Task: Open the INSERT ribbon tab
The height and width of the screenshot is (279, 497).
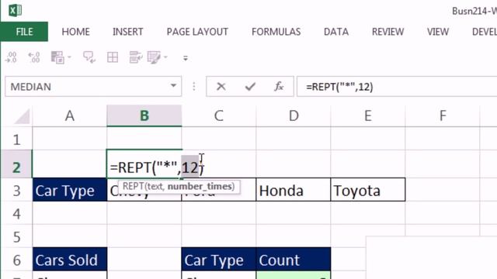Action: [127, 32]
